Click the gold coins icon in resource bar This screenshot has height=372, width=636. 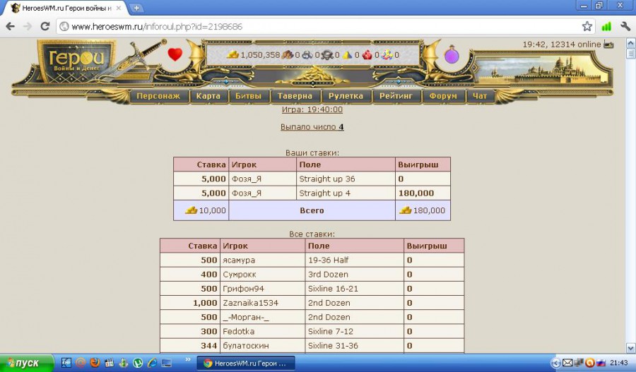click(232, 55)
